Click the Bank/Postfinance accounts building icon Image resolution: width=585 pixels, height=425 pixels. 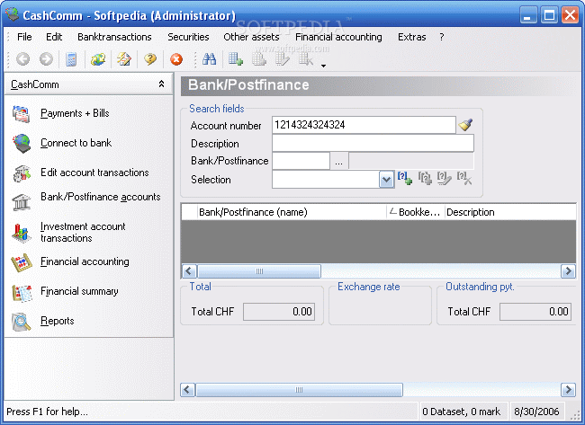[x=22, y=202]
